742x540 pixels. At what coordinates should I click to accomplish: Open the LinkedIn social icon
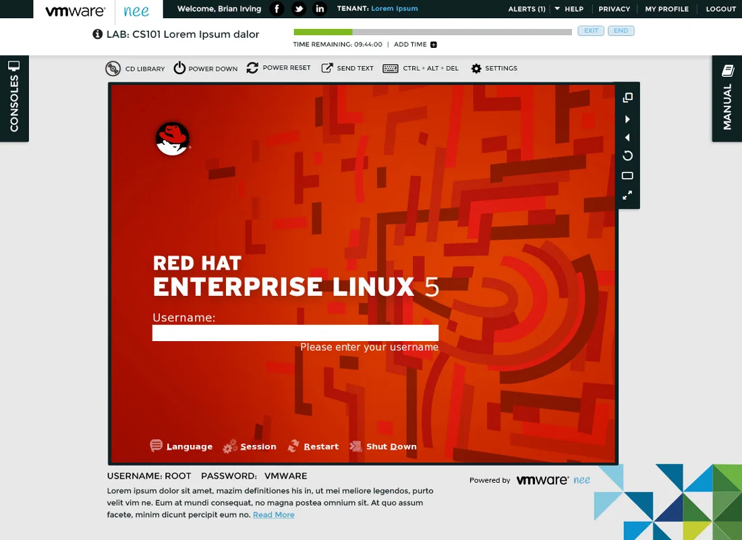(x=320, y=9)
